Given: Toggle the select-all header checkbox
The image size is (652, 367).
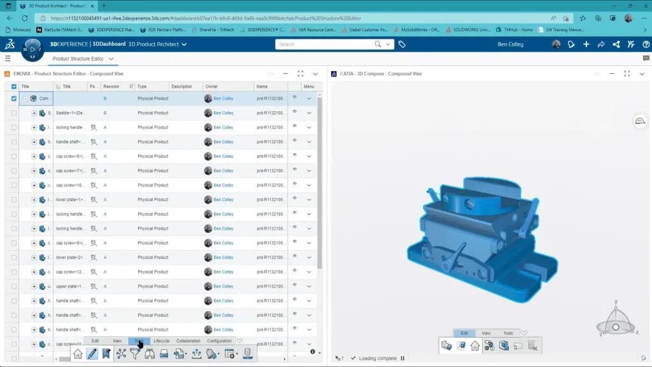Looking at the screenshot, I should click(x=14, y=87).
